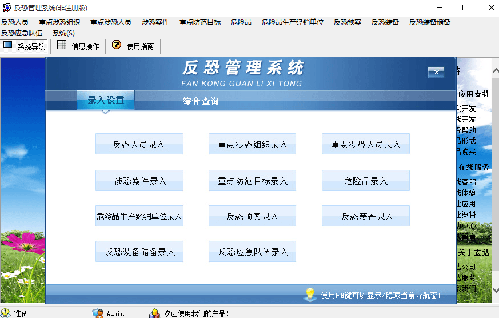Open the 系统(S) menu

(63, 33)
